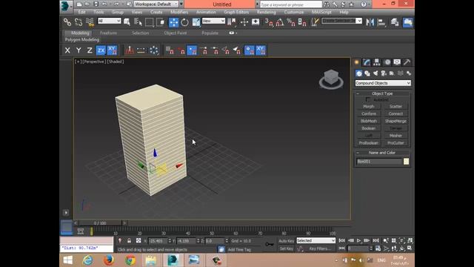This screenshot has width=474, height=267.
Task: Toggle Percent Snap in main toolbar
Action: click(x=291, y=22)
